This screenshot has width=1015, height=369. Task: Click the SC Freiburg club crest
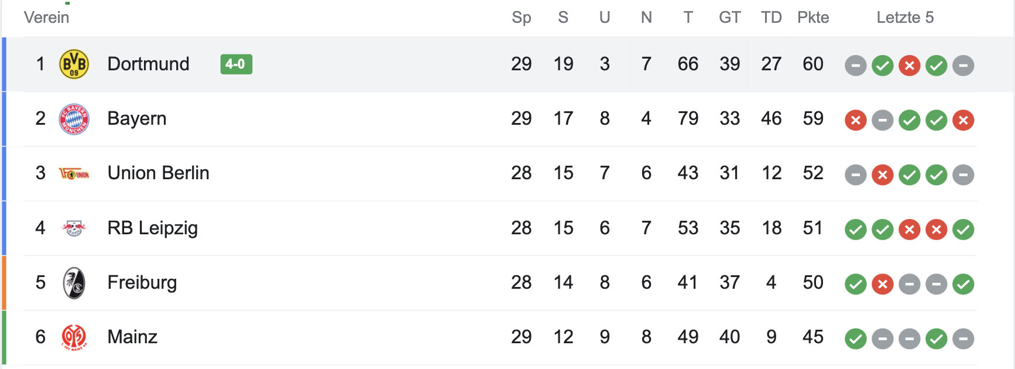[74, 283]
